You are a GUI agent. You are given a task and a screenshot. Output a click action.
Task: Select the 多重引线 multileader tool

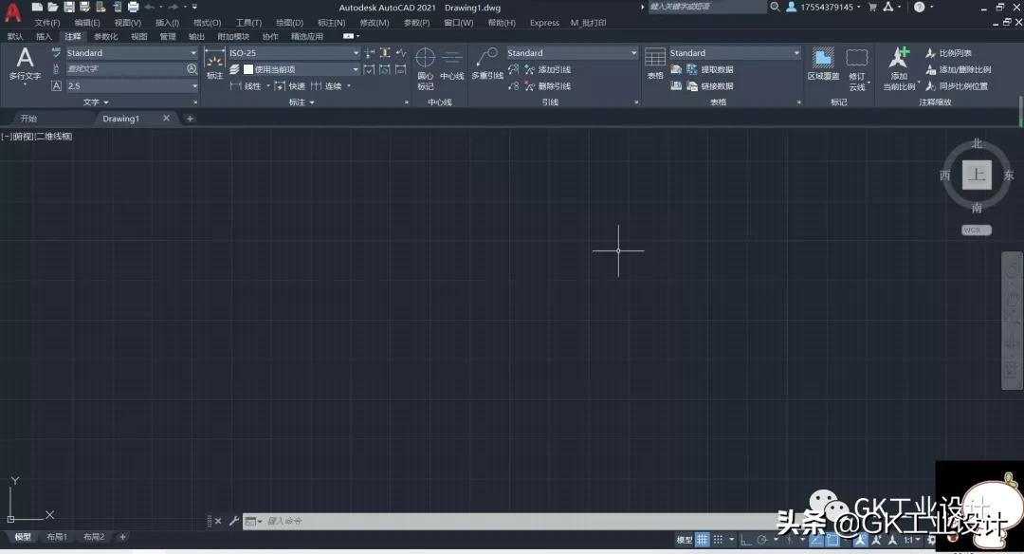(x=487, y=64)
